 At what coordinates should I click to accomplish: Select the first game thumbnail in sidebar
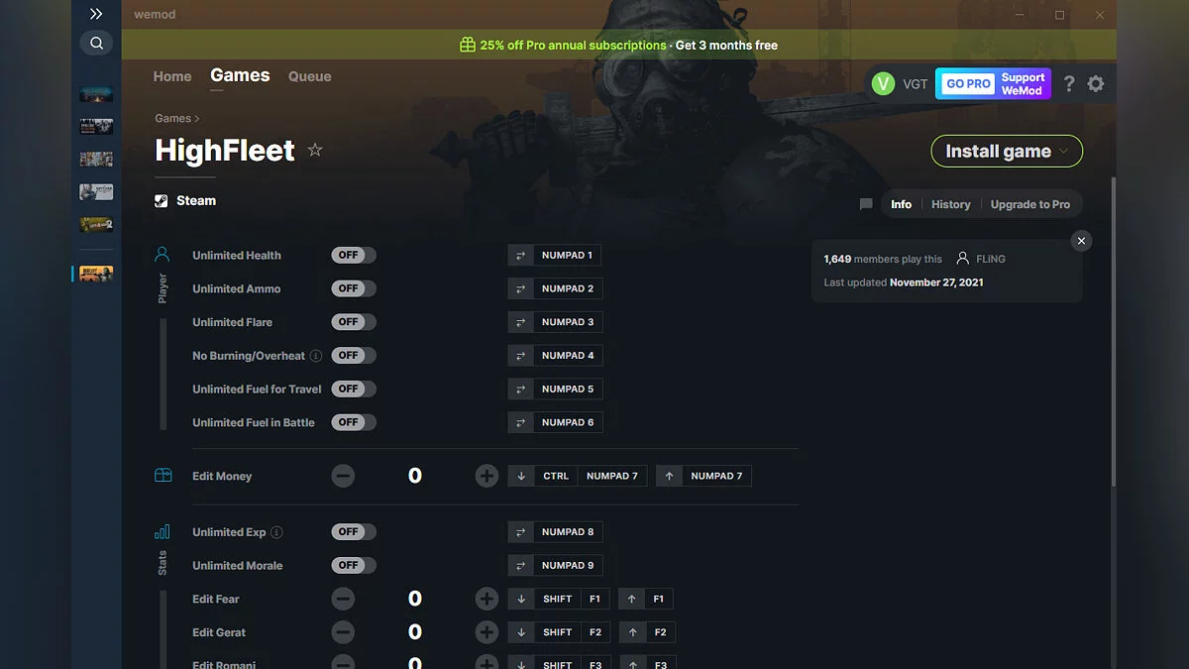(96, 94)
